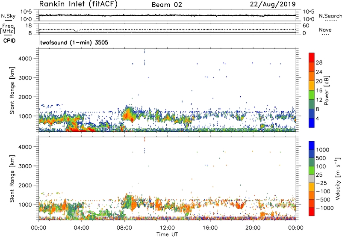342x237 pixels.
Task: Click the 'Freq. [MHz]' axis label
Action: [8, 29]
